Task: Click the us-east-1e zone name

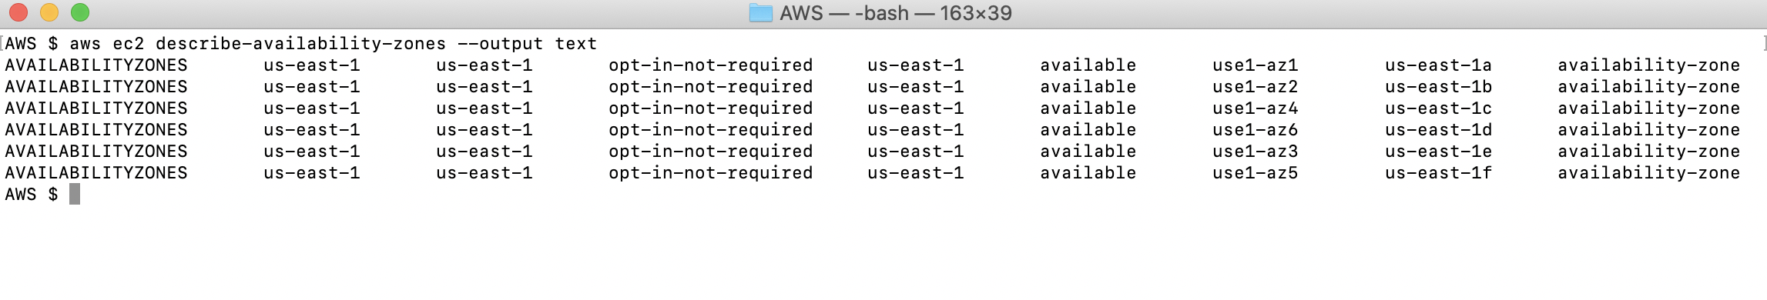Action: [x=1438, y=152]
